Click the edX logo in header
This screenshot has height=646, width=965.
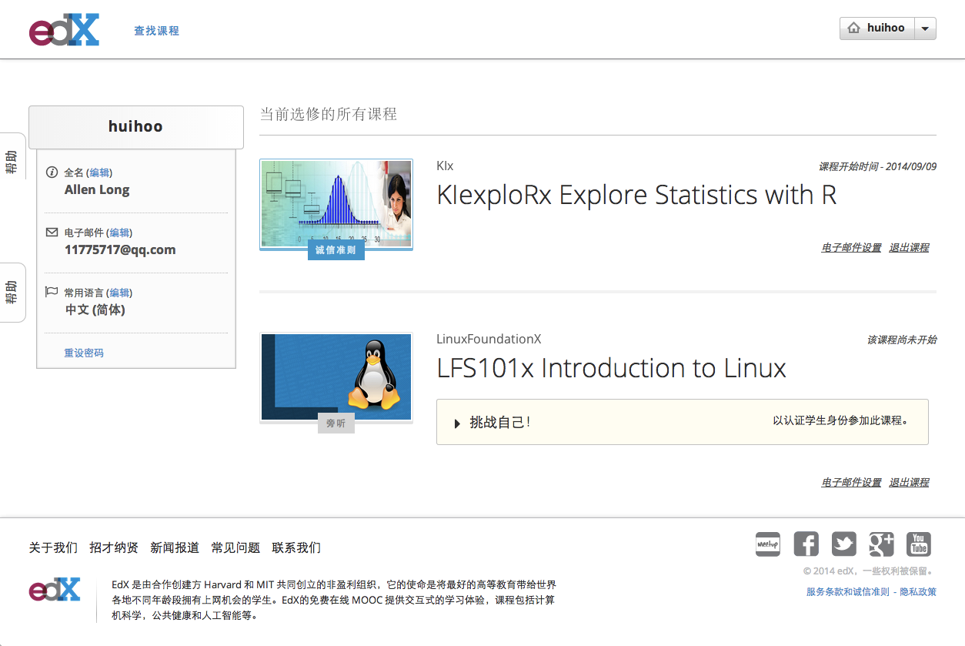pyautogui.click(x=64, y=30)
